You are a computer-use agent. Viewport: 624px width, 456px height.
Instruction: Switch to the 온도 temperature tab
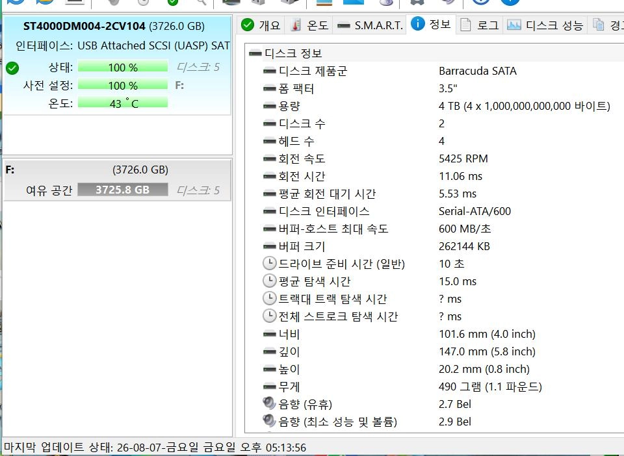coord(309,25)
